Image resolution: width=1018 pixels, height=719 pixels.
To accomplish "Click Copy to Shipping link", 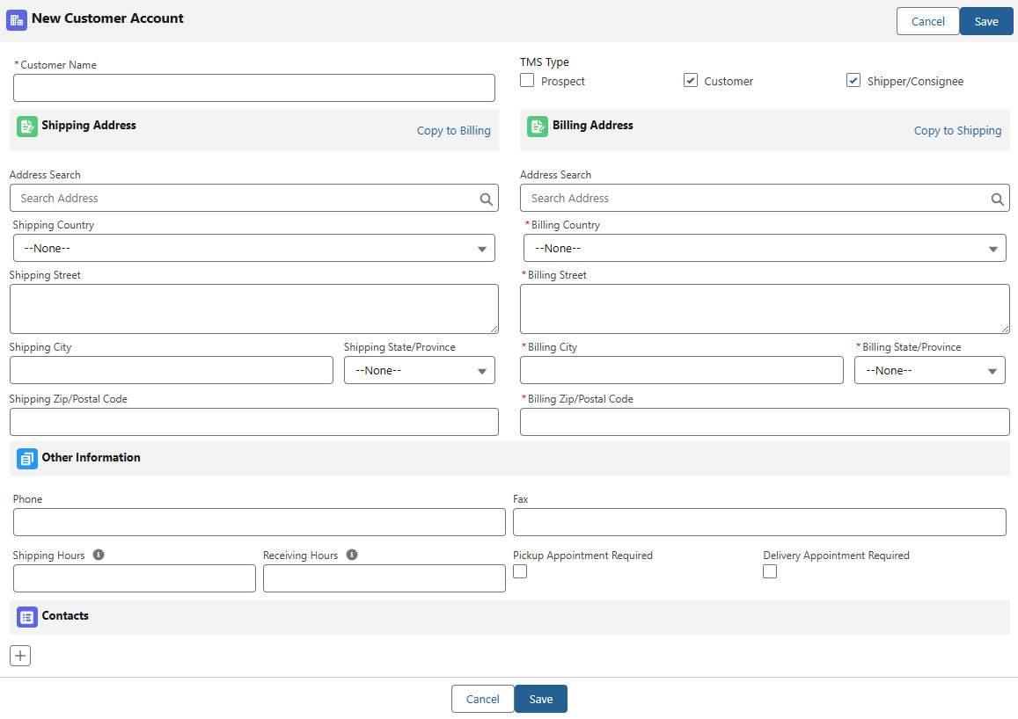I will point(957,130).
